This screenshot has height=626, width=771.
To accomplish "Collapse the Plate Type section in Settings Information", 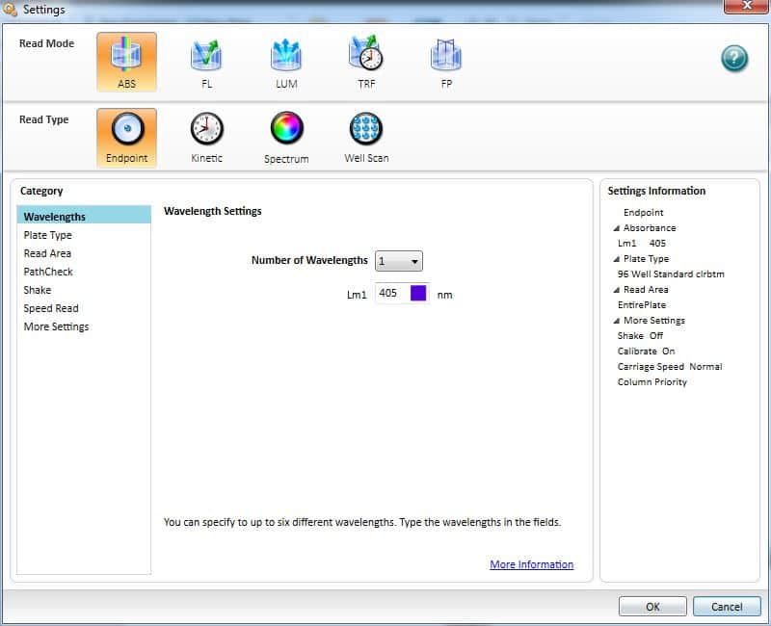I will click(616, 259).
